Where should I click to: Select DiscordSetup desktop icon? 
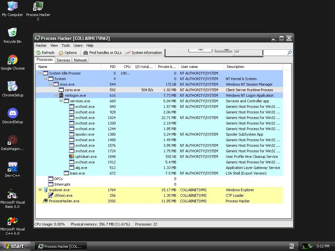coord(13,116)
